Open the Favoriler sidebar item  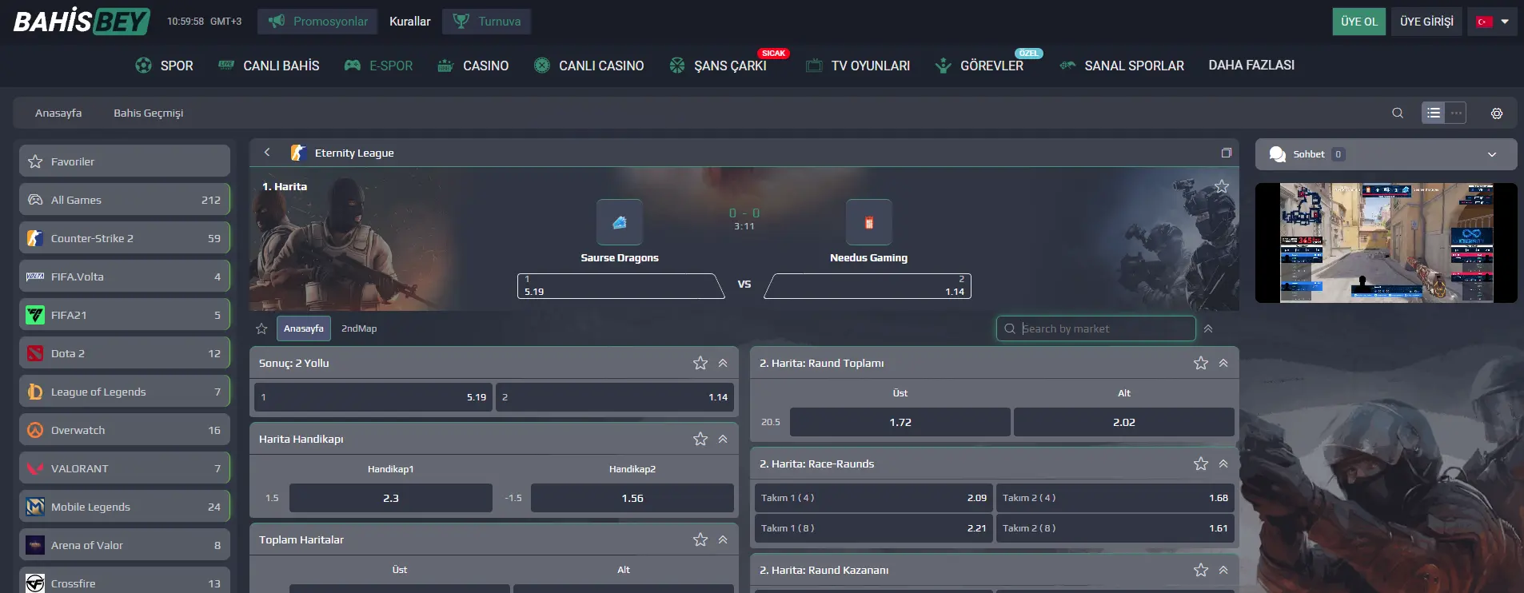tap(125, 161)
